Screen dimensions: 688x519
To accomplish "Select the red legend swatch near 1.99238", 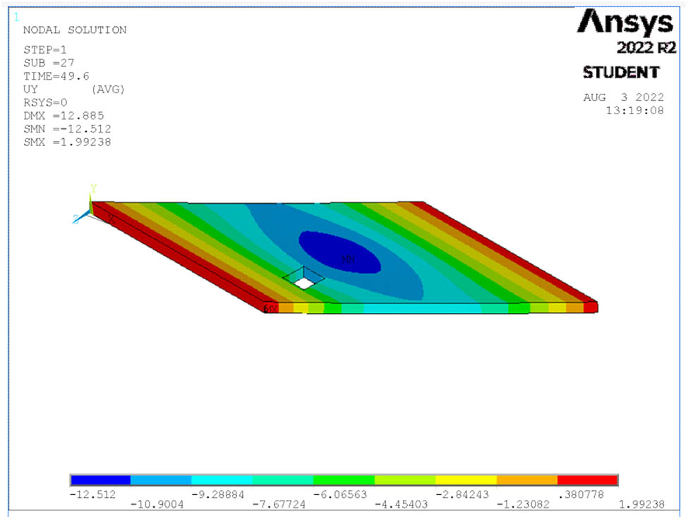I will pyautogui.click(x=587, y=480).
